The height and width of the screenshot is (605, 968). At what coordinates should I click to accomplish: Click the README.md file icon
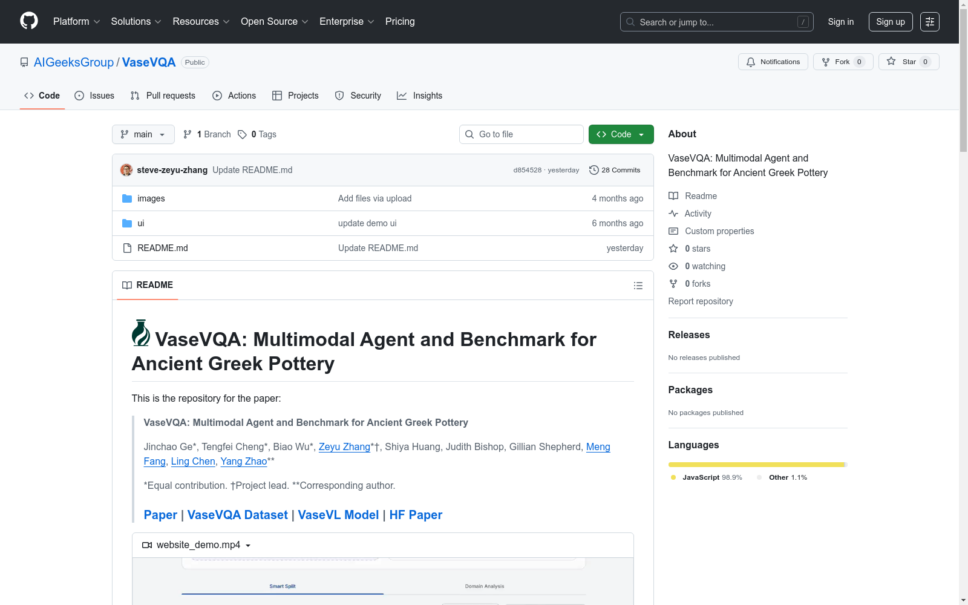coord(127,248)
